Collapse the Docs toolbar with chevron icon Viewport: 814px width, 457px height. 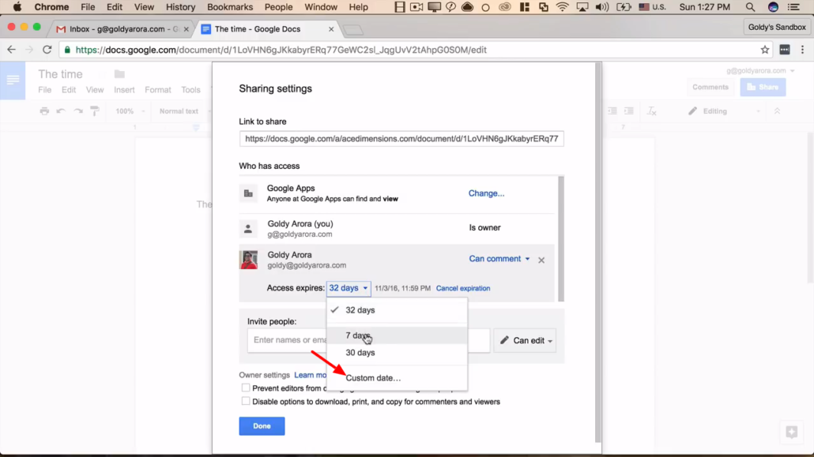(x=777, y=111)
